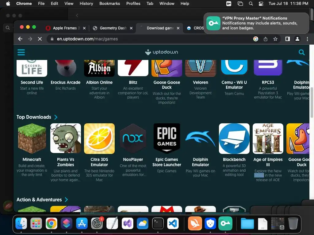Click 'Start a new life online' description
314x235 pixels.
32,91
